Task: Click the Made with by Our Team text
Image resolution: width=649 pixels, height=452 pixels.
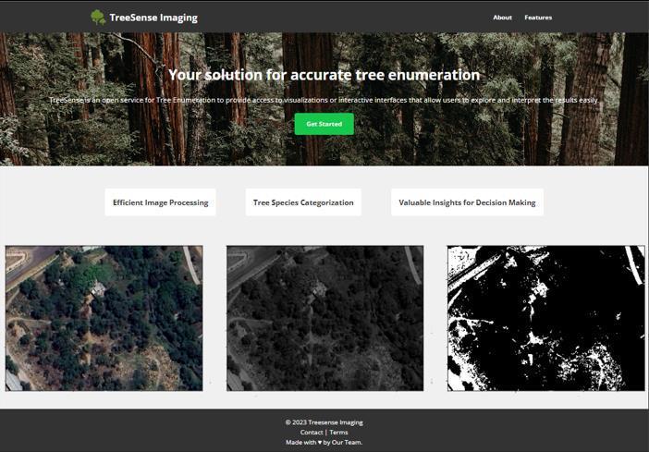Action: (x=324, y=442)
